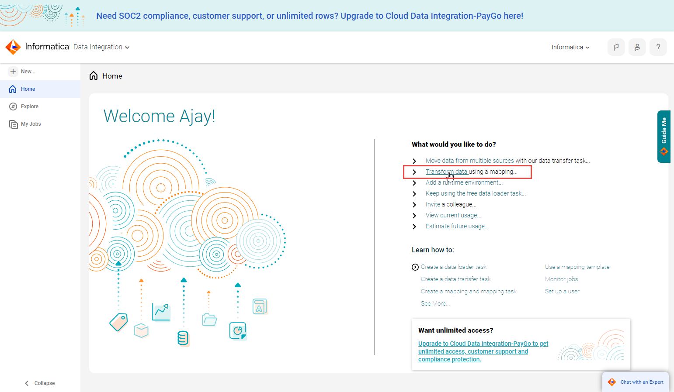This screenshot has height=392, width=674.
Task: Click the plus icon next to New
Action: [13, 71]
